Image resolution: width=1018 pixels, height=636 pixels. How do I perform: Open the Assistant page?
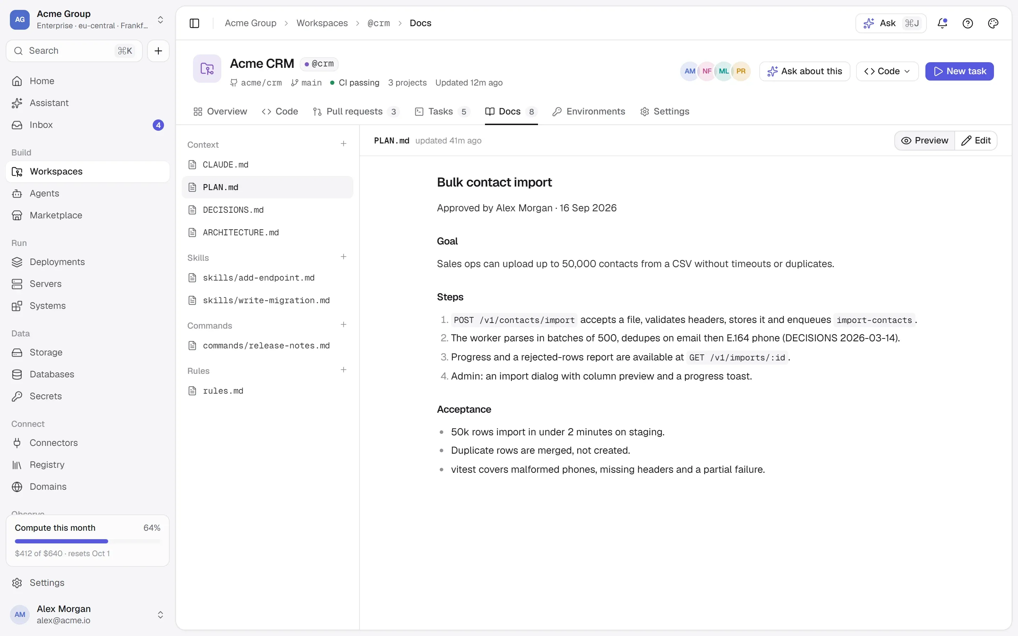pos(88,102)
